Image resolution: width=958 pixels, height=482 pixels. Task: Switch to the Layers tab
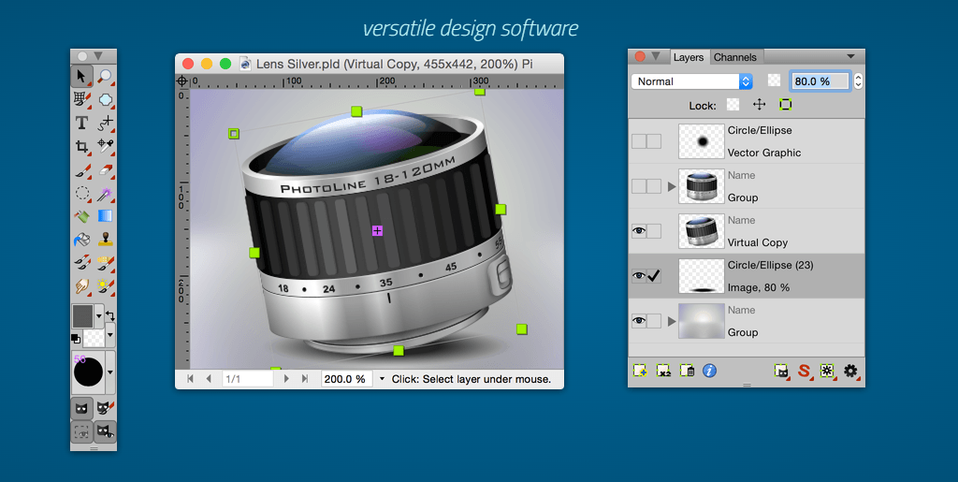(x=689, y=57)
